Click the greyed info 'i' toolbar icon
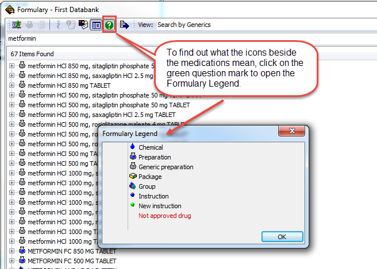The width and height of the screenshot is (377, 269). tap(57, 25)
